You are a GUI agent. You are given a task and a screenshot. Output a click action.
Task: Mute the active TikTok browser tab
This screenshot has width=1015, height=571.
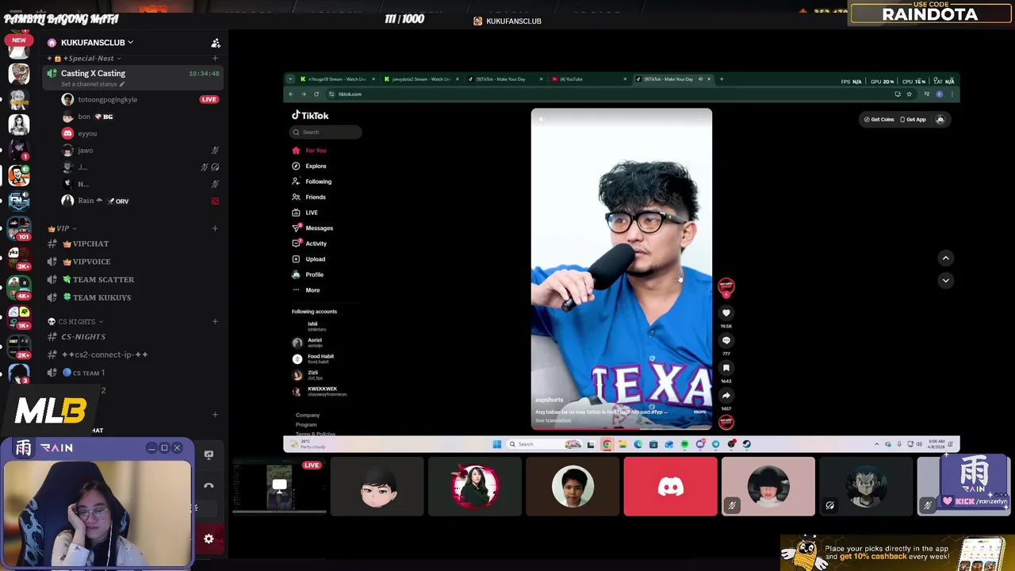click(700, 79)
